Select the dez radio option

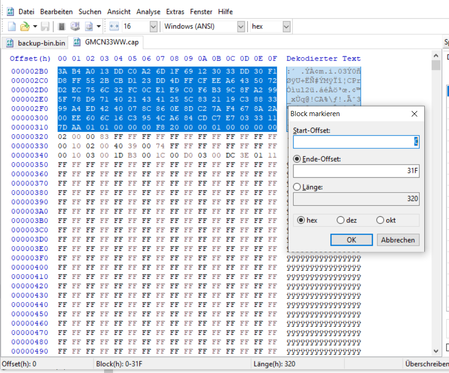(340, 220)
